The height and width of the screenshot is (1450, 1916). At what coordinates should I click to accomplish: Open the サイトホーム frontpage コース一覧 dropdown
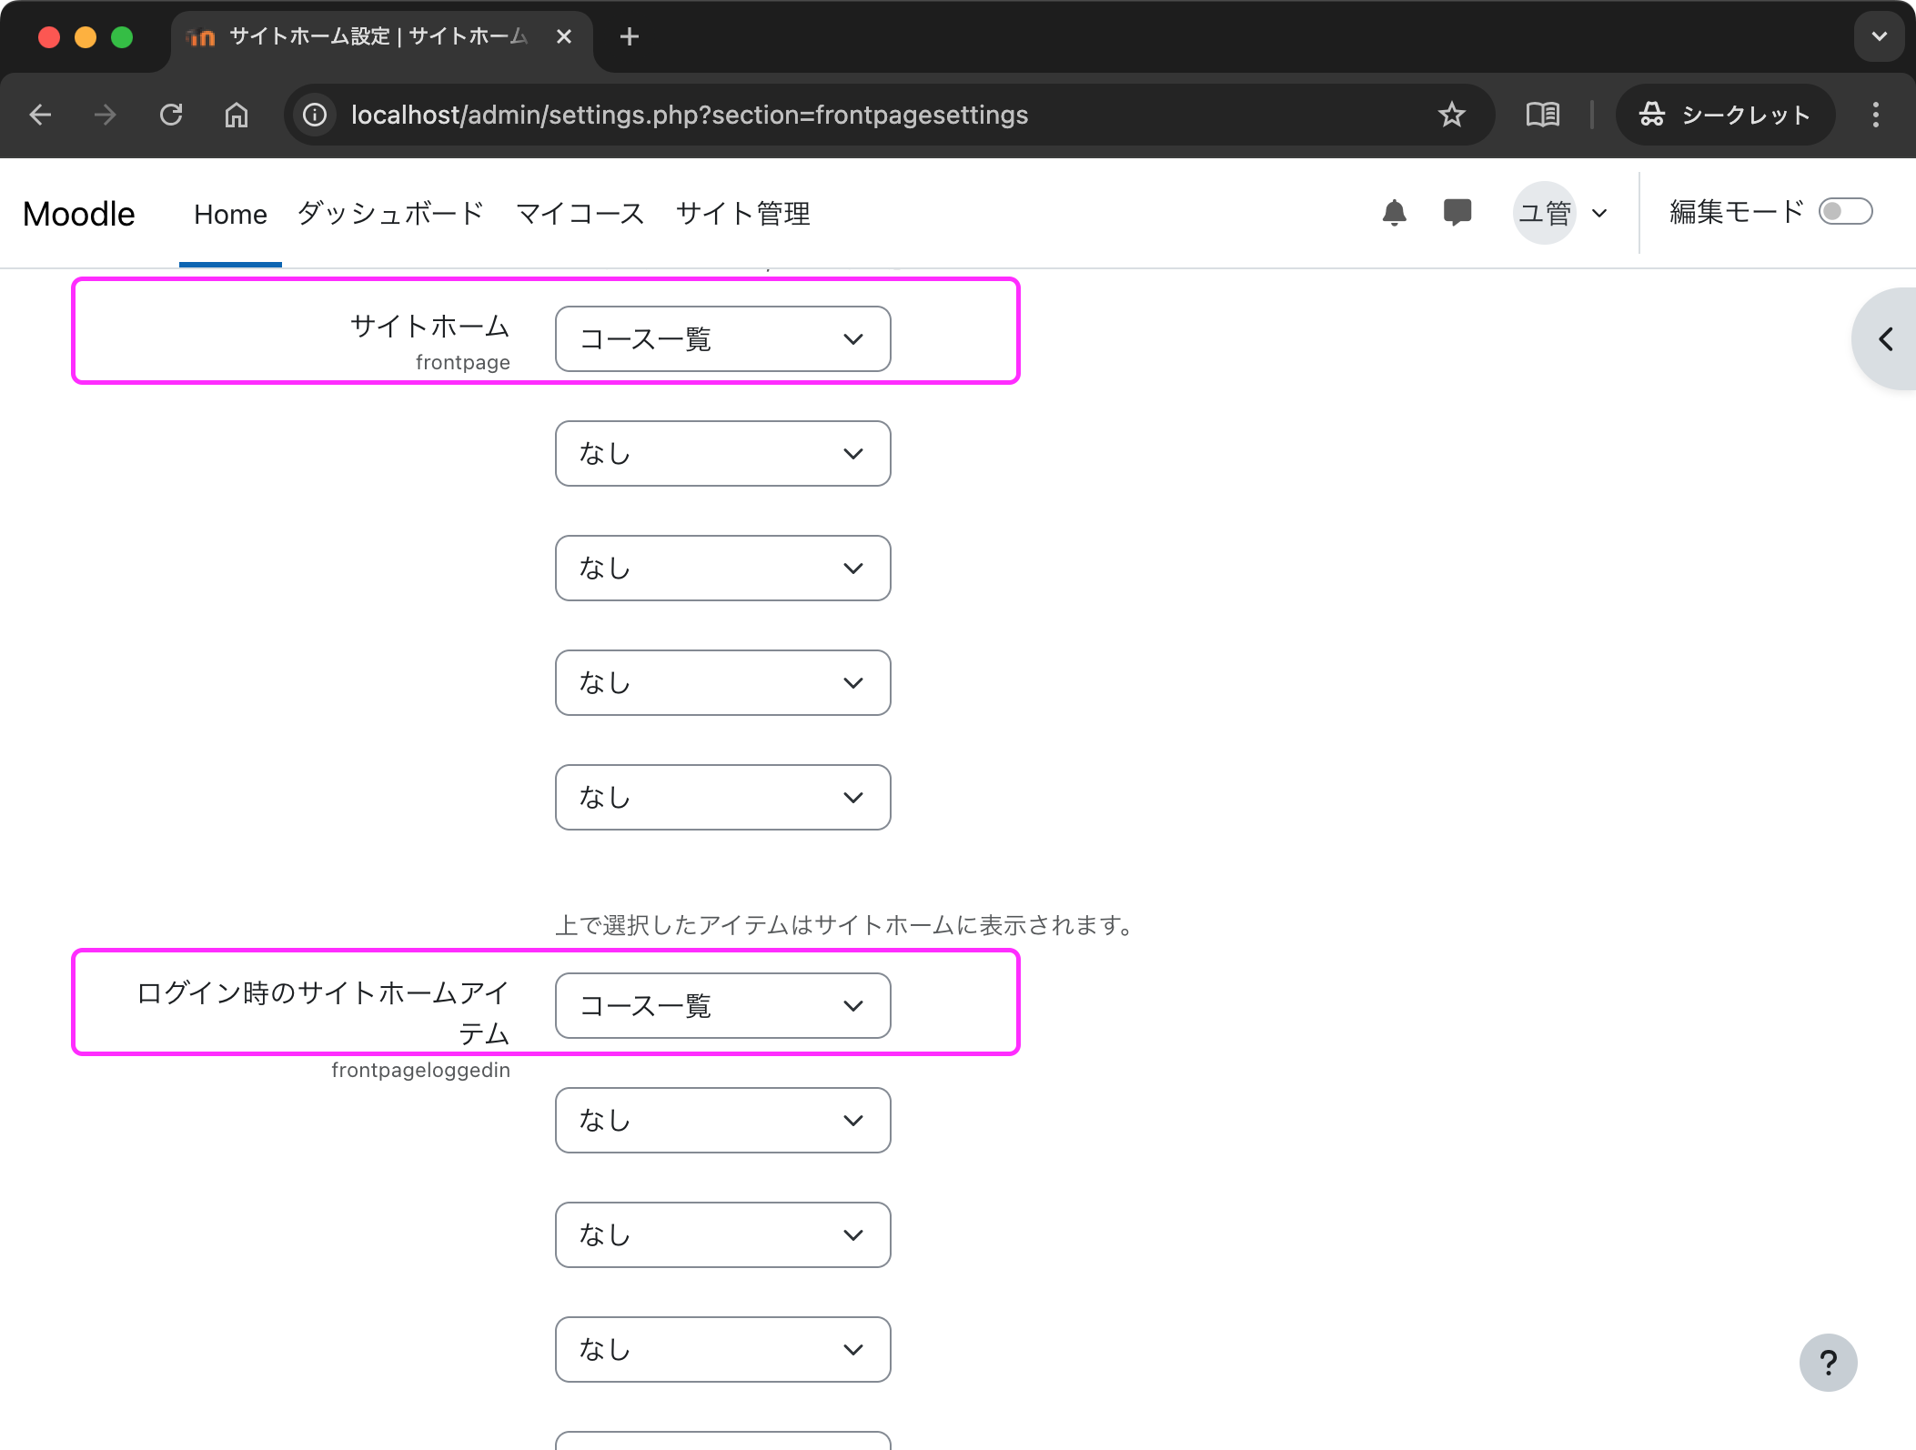point(722,339)
